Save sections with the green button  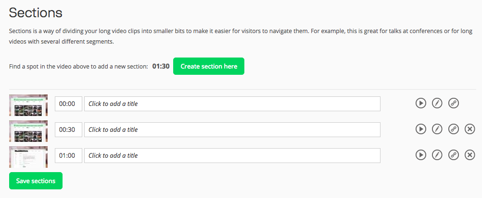[36, 181]
